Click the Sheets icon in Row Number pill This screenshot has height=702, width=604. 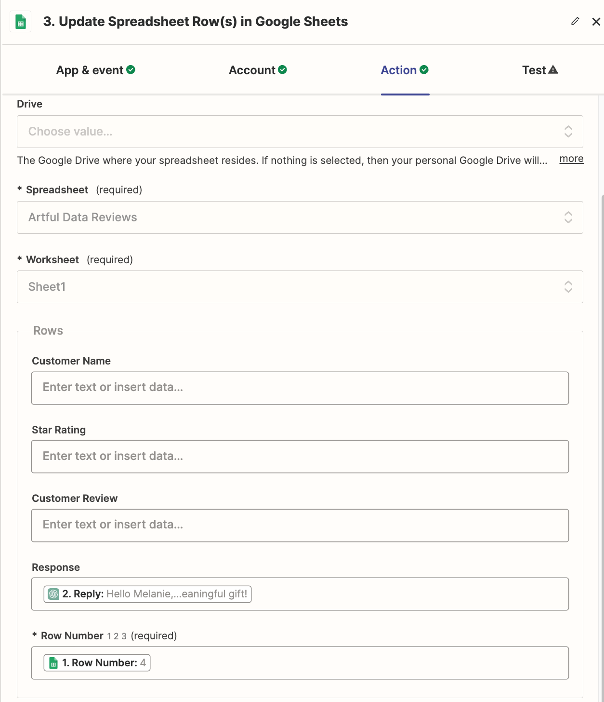pos(53,663)
